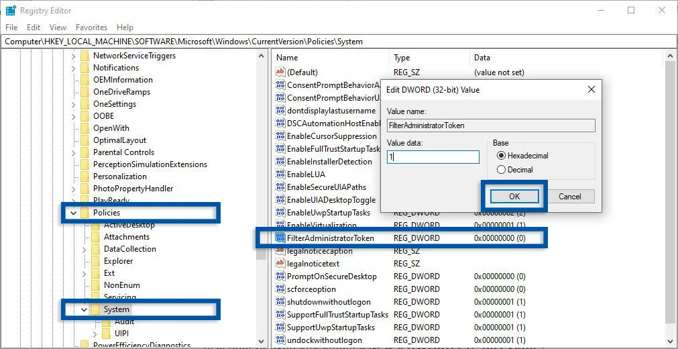Click the (Default) string value icon

tap(280, 72)
